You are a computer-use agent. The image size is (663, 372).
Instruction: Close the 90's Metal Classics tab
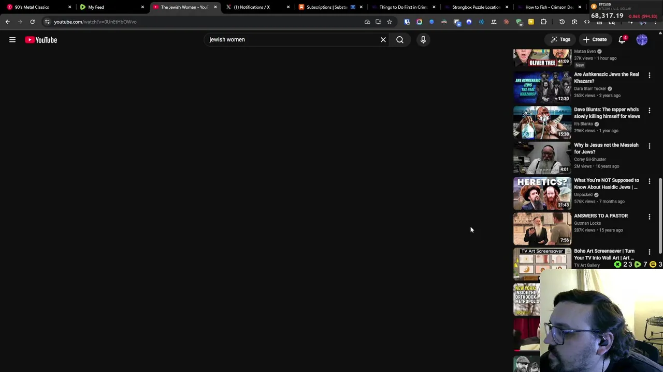[x=69, y=7]
